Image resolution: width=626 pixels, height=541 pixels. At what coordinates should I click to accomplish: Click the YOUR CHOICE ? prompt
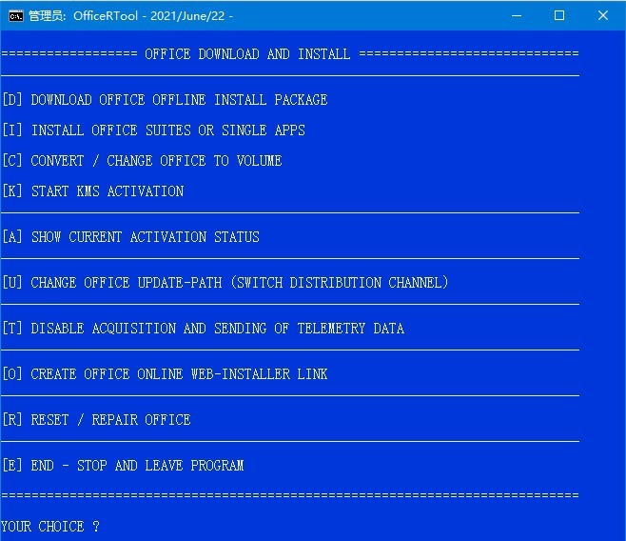tap(49, 526)
